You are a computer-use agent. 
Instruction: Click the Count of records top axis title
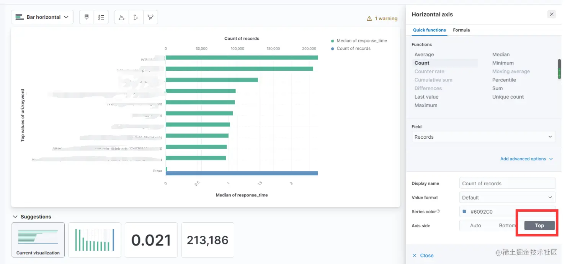[242, 39]
